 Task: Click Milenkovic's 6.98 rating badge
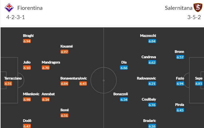27,99
